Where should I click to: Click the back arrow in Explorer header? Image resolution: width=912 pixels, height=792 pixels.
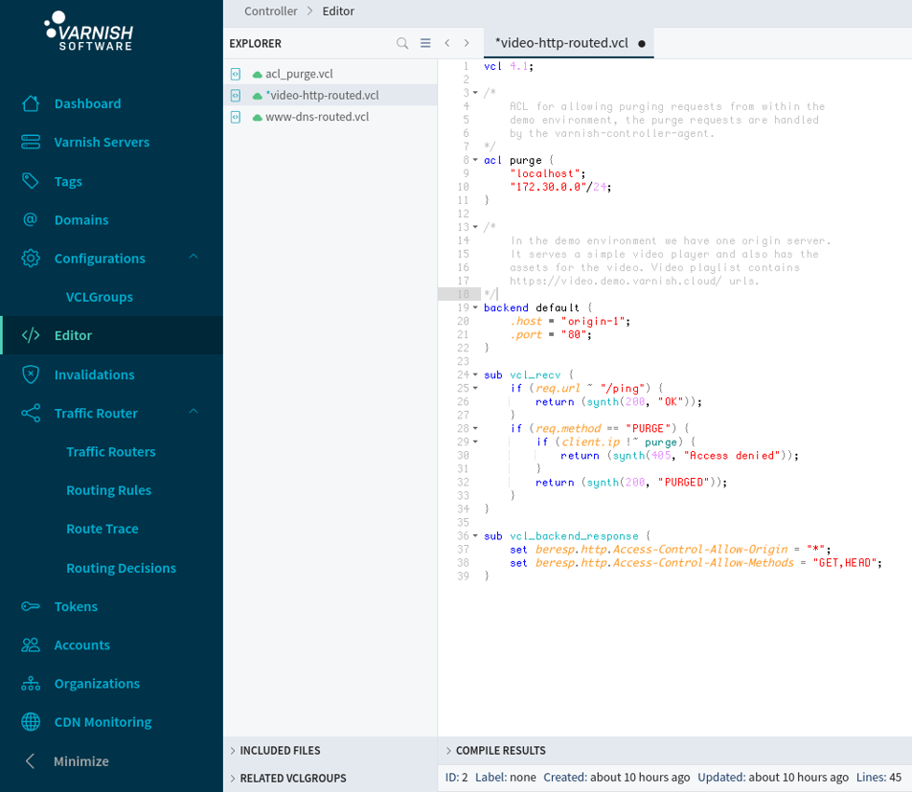coord(447,43)
